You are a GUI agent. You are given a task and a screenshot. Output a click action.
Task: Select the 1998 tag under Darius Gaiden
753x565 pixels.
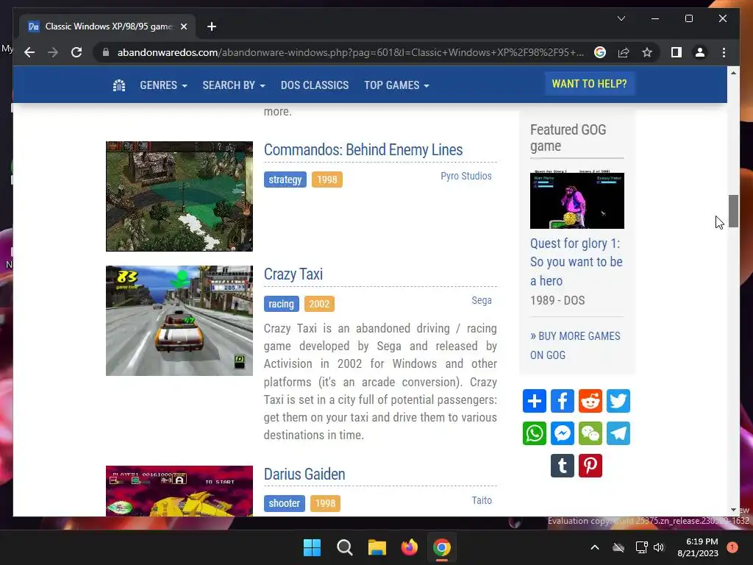[325, 503]
